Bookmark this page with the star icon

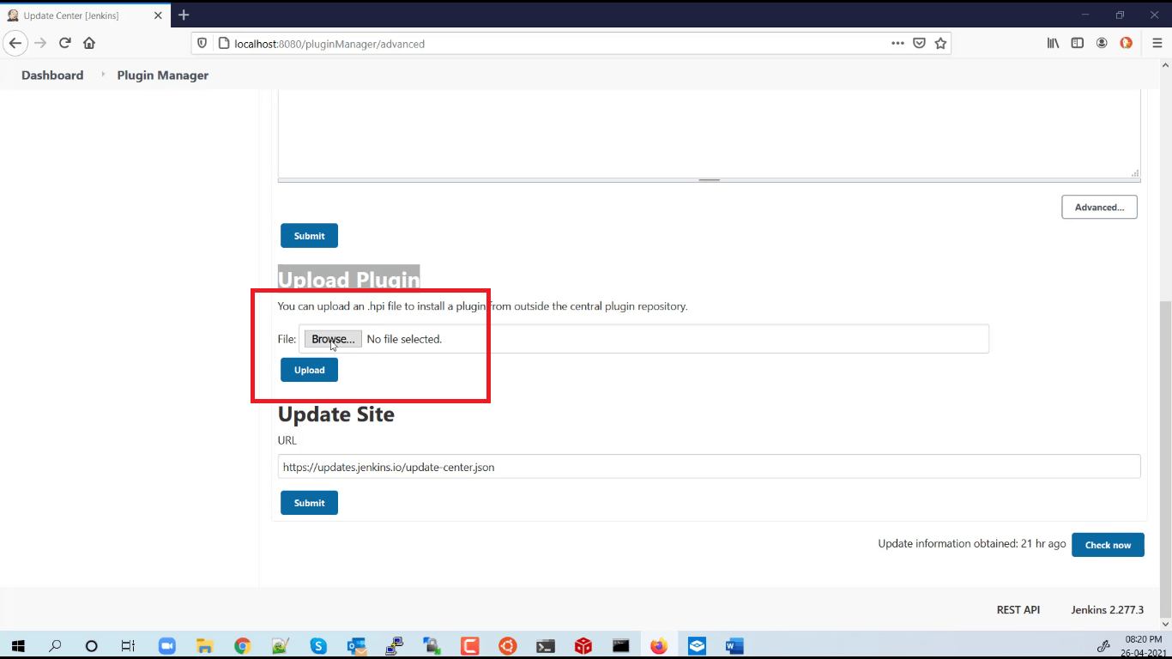[940, 43]
